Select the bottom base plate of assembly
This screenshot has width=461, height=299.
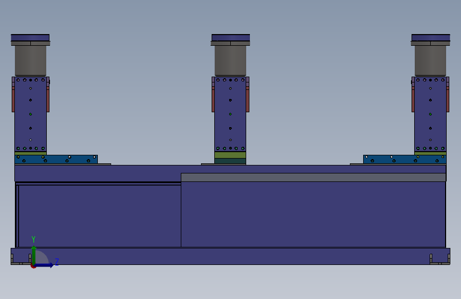pyautogui.click(x=231, y=256)
